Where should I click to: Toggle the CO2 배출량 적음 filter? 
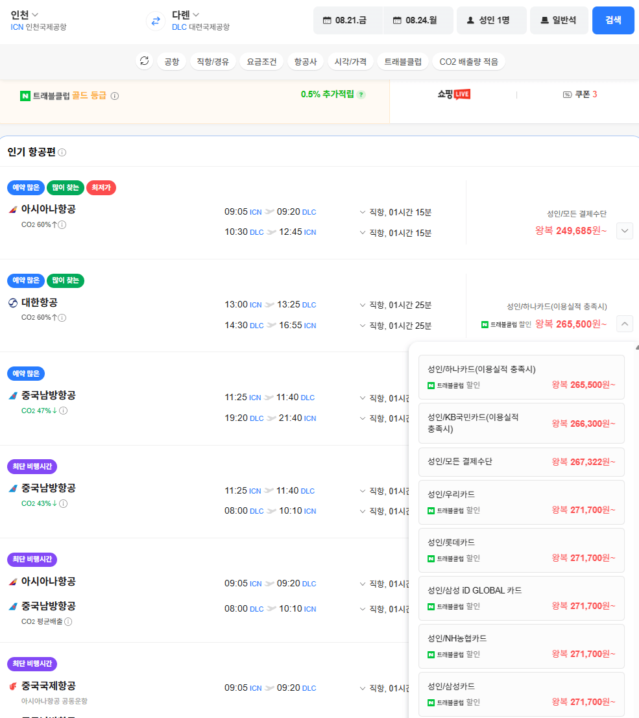[468, 62]
